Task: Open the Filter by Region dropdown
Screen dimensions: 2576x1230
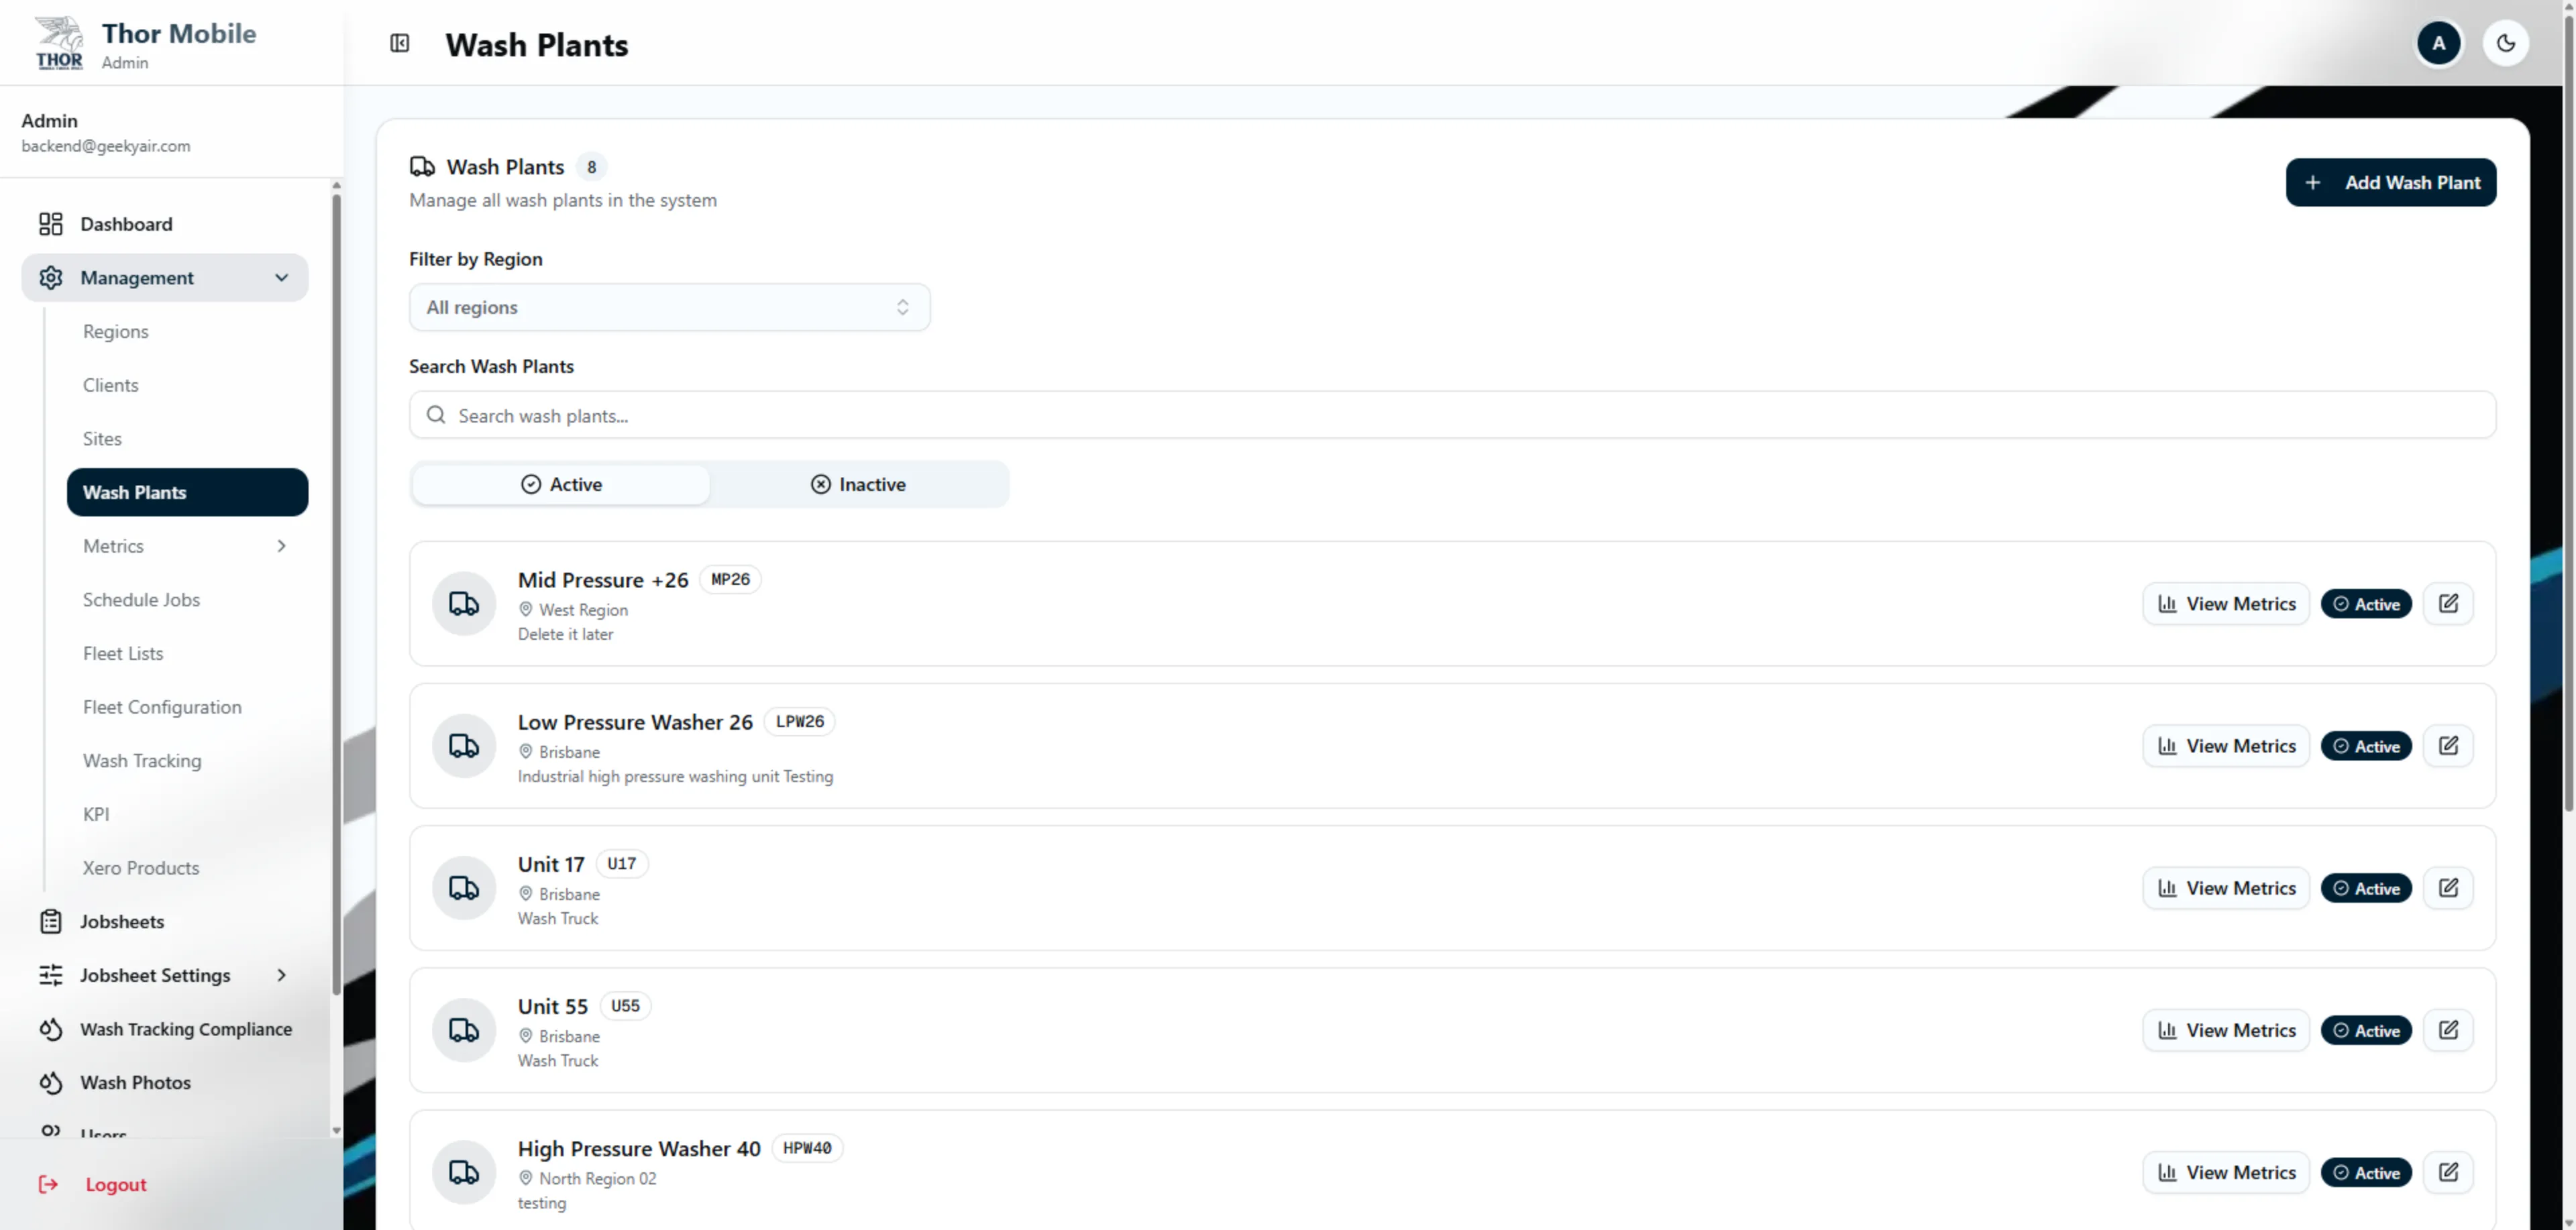Action: (669, 307)
